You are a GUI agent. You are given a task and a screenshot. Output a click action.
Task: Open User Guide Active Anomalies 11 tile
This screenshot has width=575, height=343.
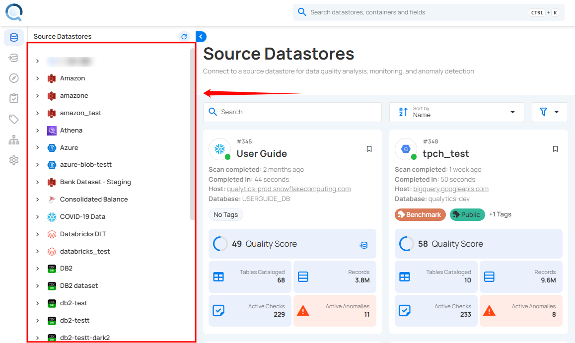pyautogui.click(x=335, y=311)
